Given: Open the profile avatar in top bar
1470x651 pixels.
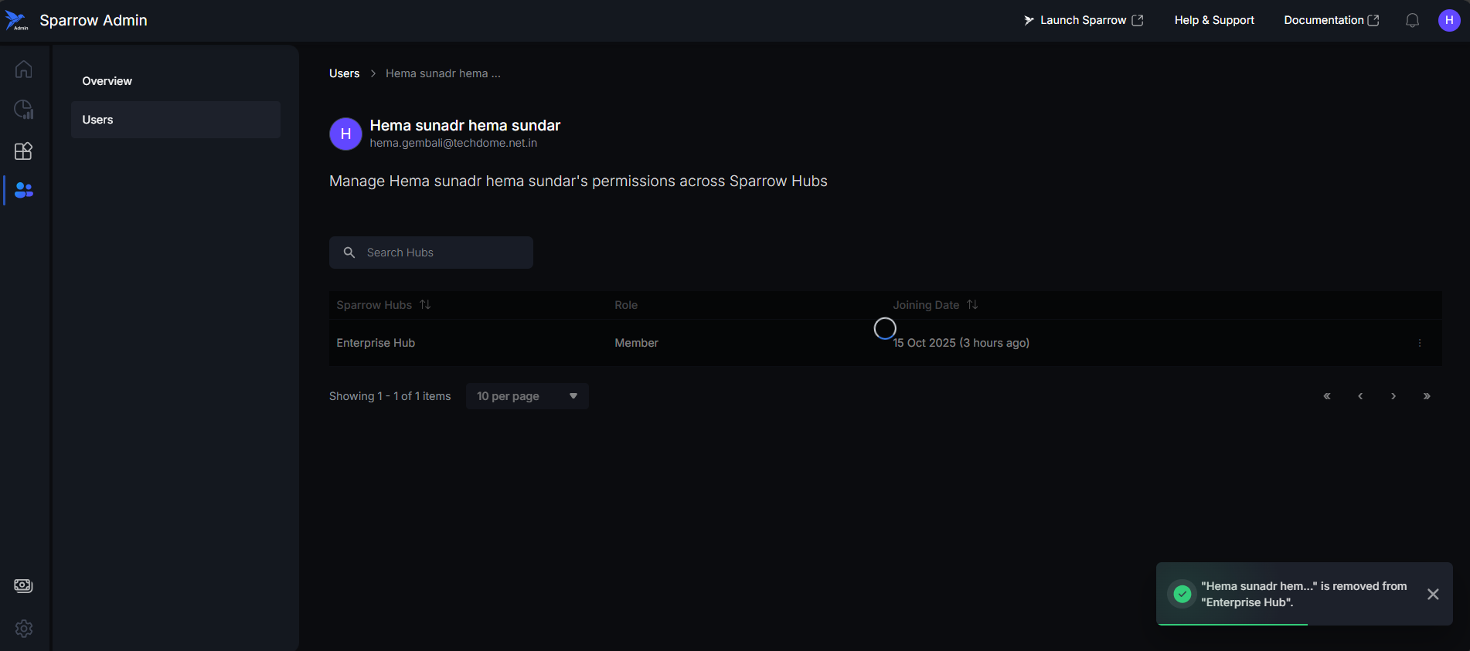Looking at the screenshot, I should point(1448,21).
